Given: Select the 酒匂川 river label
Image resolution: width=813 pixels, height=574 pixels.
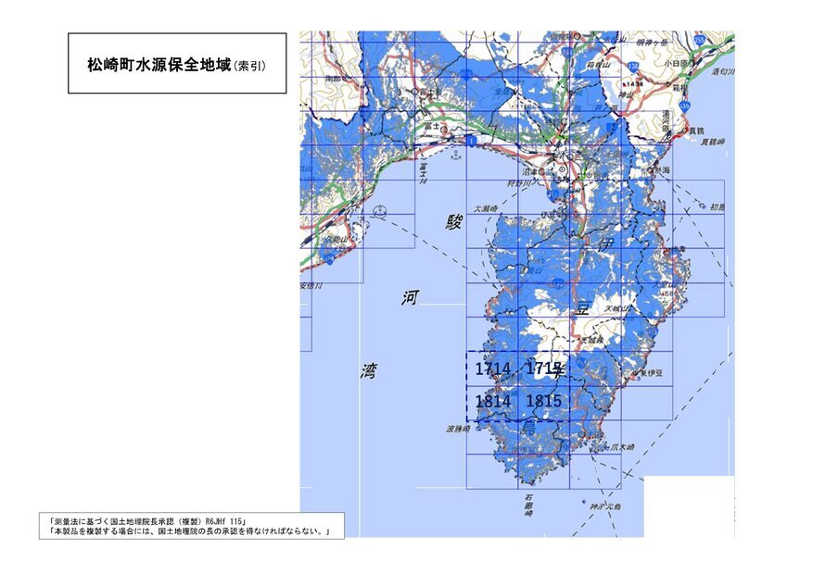Looking at the screenshot, I should pos(723,72).
